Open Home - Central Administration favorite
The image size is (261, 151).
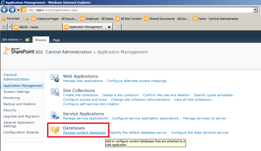216,19
